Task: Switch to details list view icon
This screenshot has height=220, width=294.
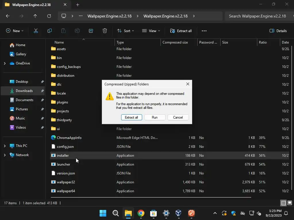Action: (x=283, y=203)
